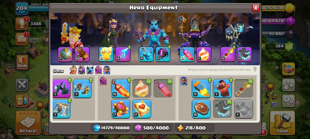Close the Hero Equipment window
Screen dimensions: 310x139
point(256,8)
